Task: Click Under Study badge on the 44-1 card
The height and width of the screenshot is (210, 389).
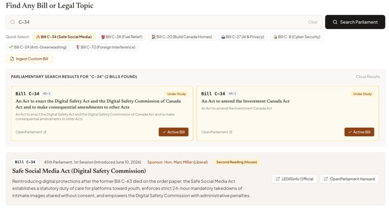Action: 362,94
